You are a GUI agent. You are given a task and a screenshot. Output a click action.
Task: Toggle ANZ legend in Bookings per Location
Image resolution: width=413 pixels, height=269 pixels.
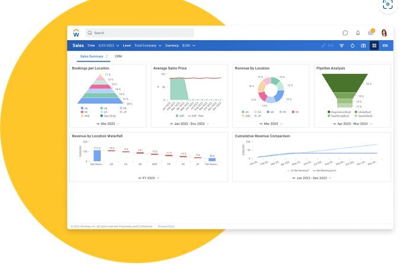pyautogui.click(x=85, y=116)
